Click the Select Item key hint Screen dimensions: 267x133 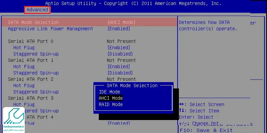coord(199,111)
